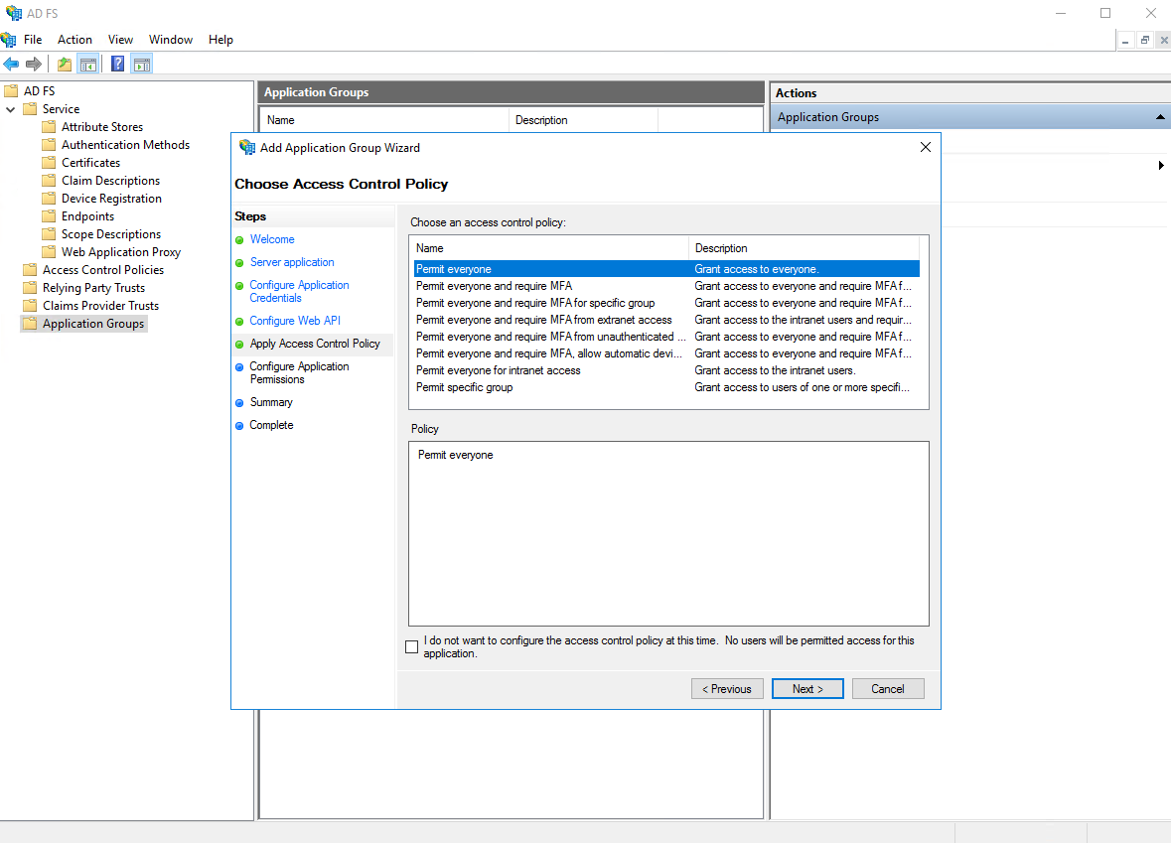The image size is (1171, 843).
Task: Select 'require MFA, allow automatic devi...' policy
Action: 666,353
